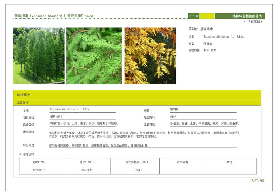
Task: Click the '12000以上' height cell
Action: 42,170
